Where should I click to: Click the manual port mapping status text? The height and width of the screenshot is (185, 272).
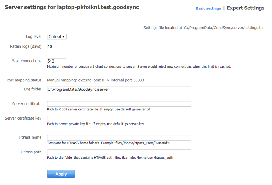pyautogui.click(x=95, y=80)
